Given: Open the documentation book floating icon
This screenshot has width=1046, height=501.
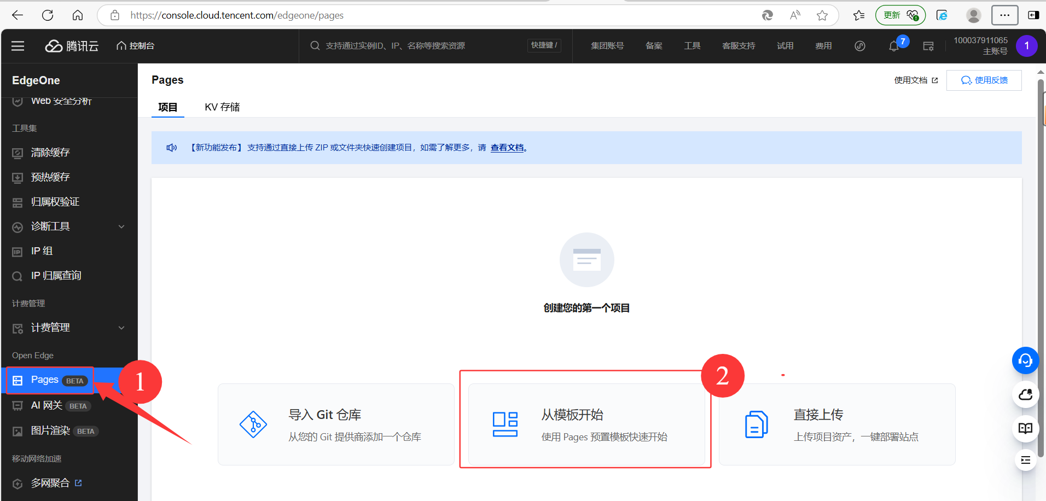Looking at the screenshot, I should pos(1026,428).
